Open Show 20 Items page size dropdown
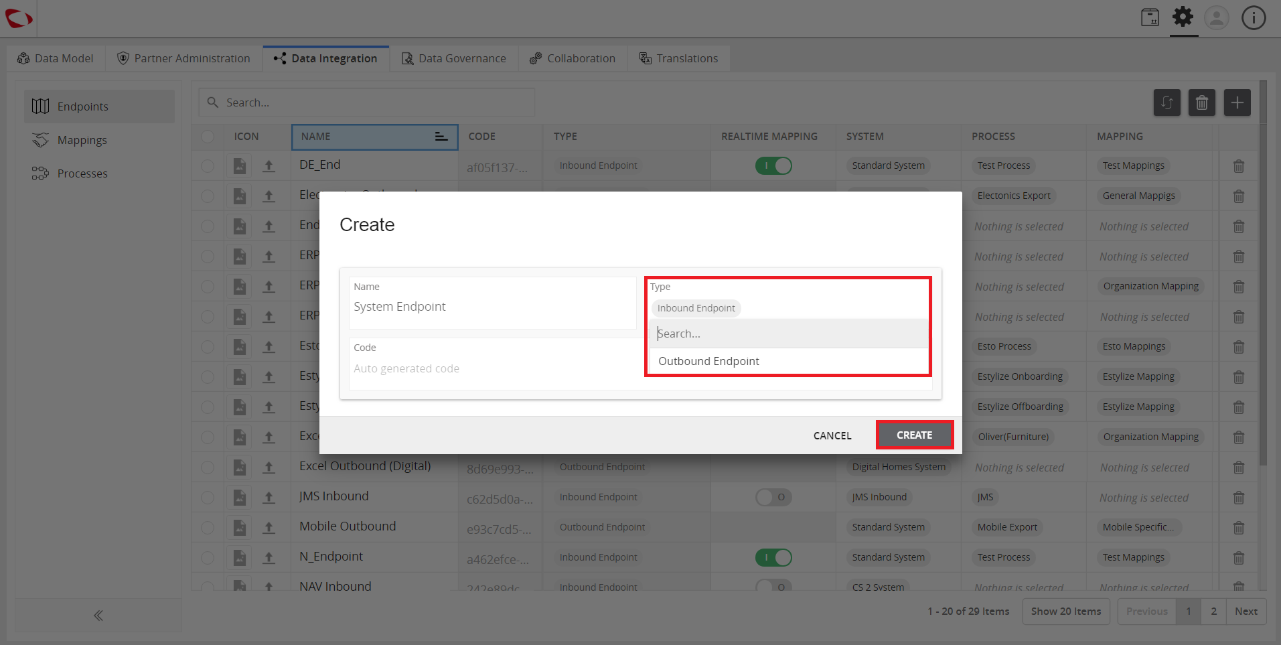The image size is (1281, 645). coord(1066,612)
